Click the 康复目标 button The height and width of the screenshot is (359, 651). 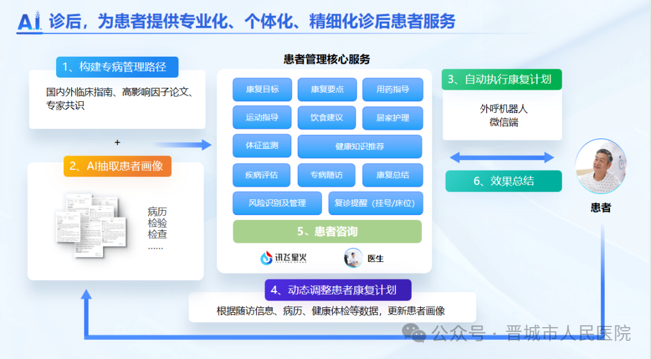(x=262, y=89)
